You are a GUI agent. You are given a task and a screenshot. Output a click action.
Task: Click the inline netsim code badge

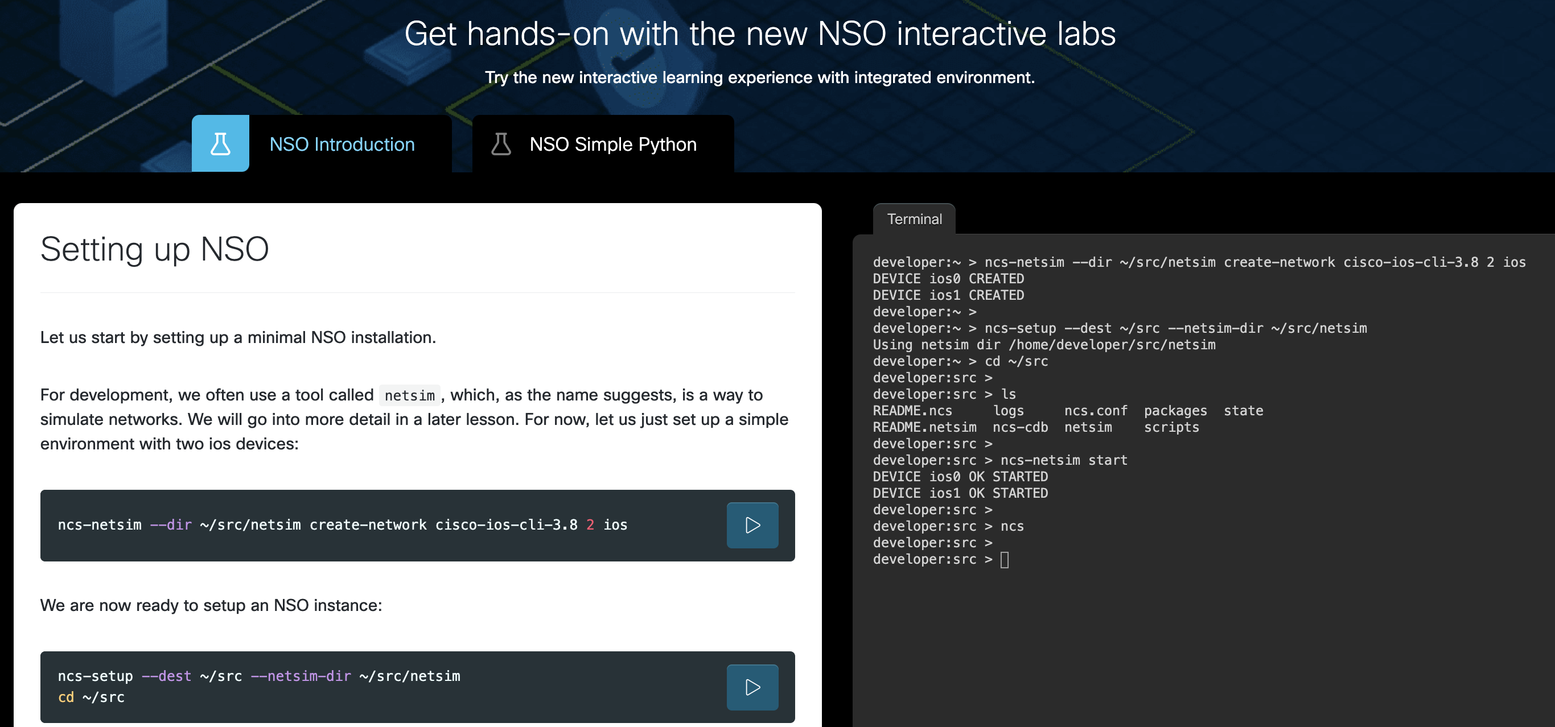click(x=410, y=395)
